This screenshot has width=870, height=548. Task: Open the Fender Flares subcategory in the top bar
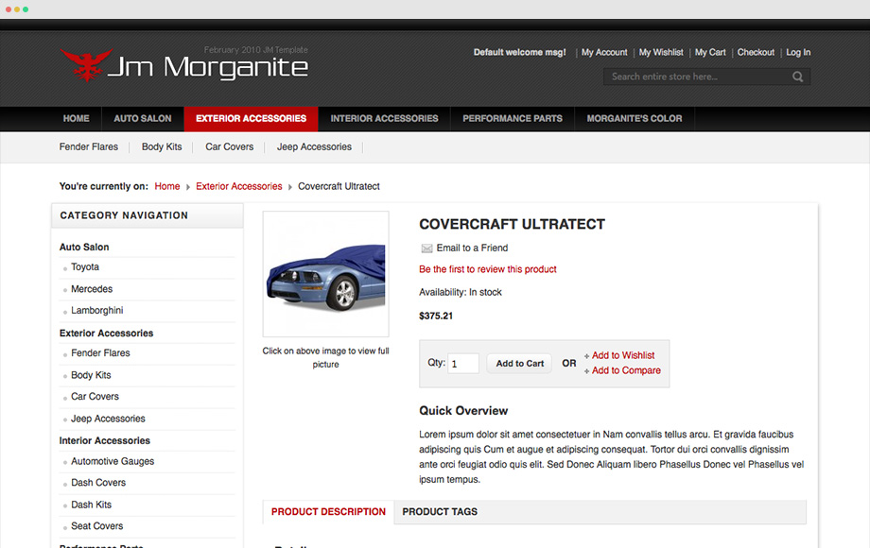[x=89, y=146]
